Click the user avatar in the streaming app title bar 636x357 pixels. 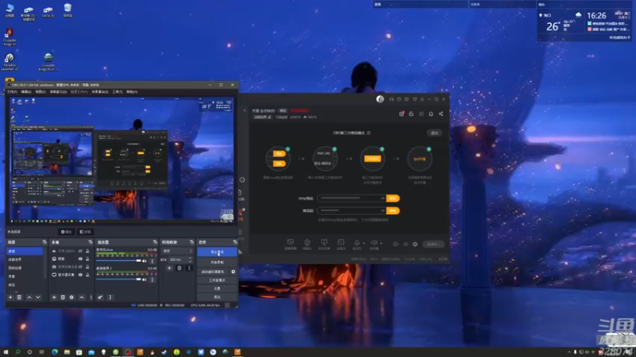[x=380, y=99]
